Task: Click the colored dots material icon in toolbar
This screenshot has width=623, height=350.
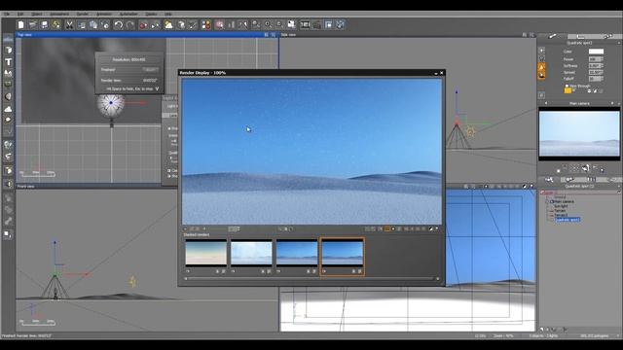Action: pyautogui.click(x=205, y=25)
